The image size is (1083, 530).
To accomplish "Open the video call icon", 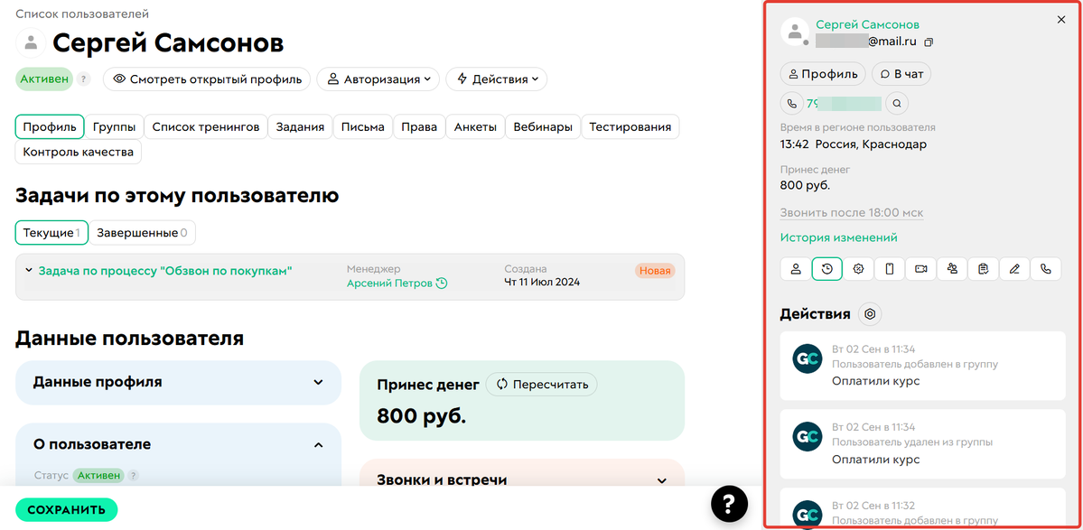I will pyautogui.click(x=920, y=268).
